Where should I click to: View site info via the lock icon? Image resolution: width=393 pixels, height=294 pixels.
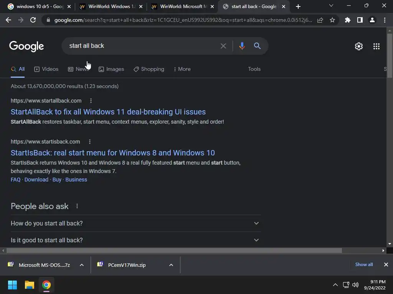click(48, 20)
